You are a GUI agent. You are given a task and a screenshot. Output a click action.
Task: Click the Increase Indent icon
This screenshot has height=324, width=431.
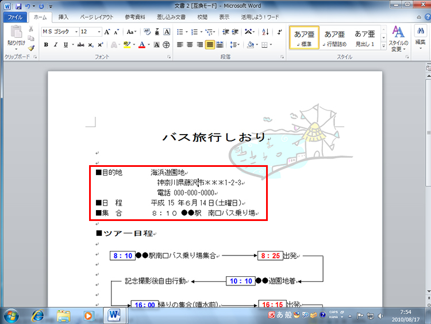coord(235,32)
